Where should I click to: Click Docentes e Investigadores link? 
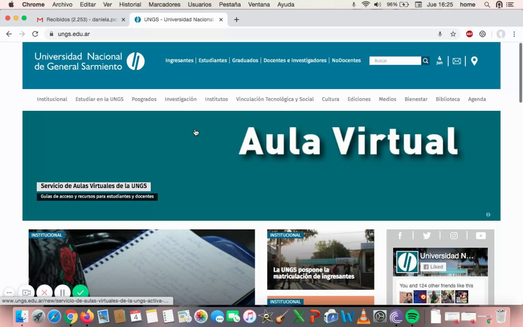[x=295, y=60]
